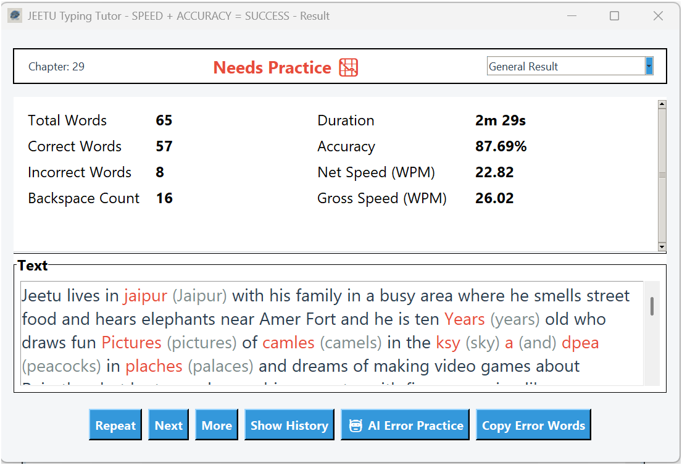
Task: Open Show History
Action: pyautogui.click(x=289, y=425)
